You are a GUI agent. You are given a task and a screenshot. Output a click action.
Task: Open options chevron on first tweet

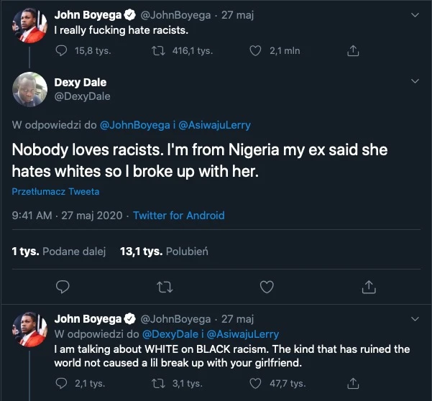click(x=415, y=15)
